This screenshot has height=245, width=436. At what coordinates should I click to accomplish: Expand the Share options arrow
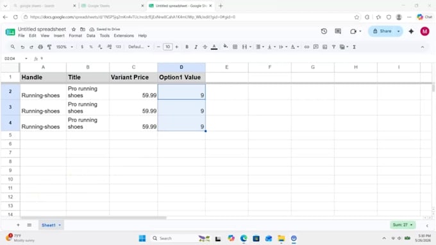pos(398,31)
